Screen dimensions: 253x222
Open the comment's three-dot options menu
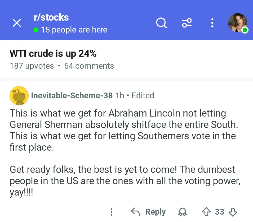pyautogui.click(x=112, y=212)
